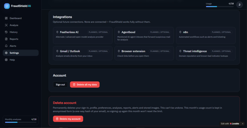Click 'Analyze emails directly from your inbox' text
247x128 pixels.
(74, 56)
